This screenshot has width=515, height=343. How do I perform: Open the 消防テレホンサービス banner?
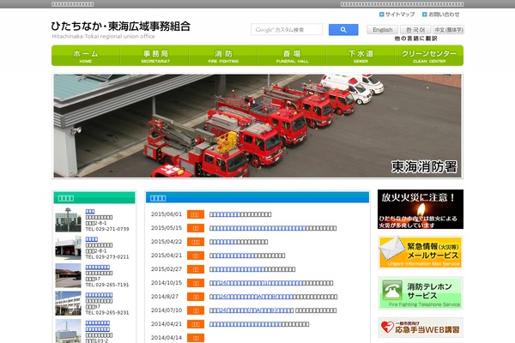421,293
